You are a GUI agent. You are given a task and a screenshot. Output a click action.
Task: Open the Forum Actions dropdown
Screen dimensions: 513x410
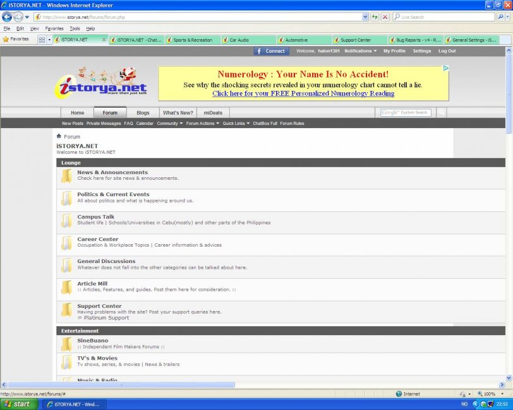pyautogui.click(x=202, y=124)
